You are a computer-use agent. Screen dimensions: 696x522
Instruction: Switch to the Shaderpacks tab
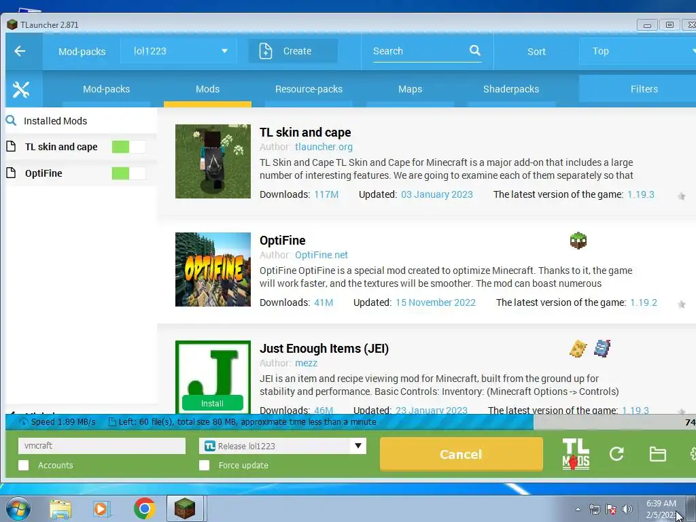click(511, 89)
